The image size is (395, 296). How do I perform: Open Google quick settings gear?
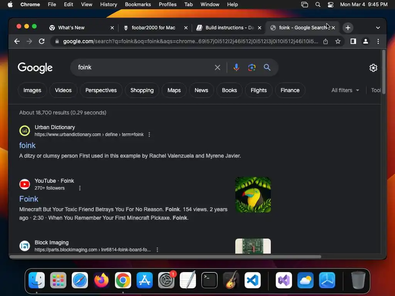373,68
